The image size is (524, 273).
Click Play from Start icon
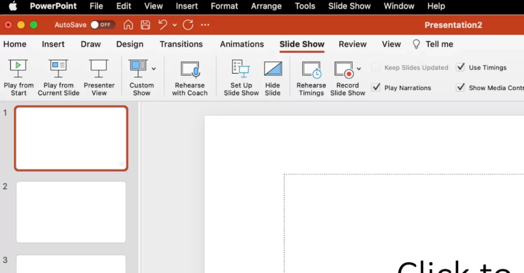[x=18, y=69]
